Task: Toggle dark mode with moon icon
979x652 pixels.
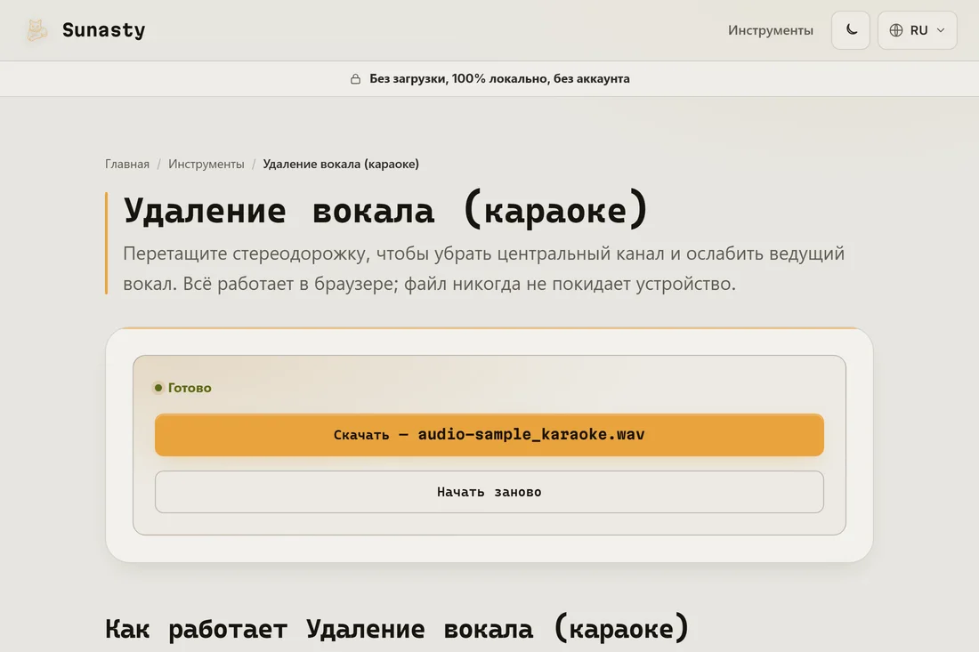Action: (850, 30)
